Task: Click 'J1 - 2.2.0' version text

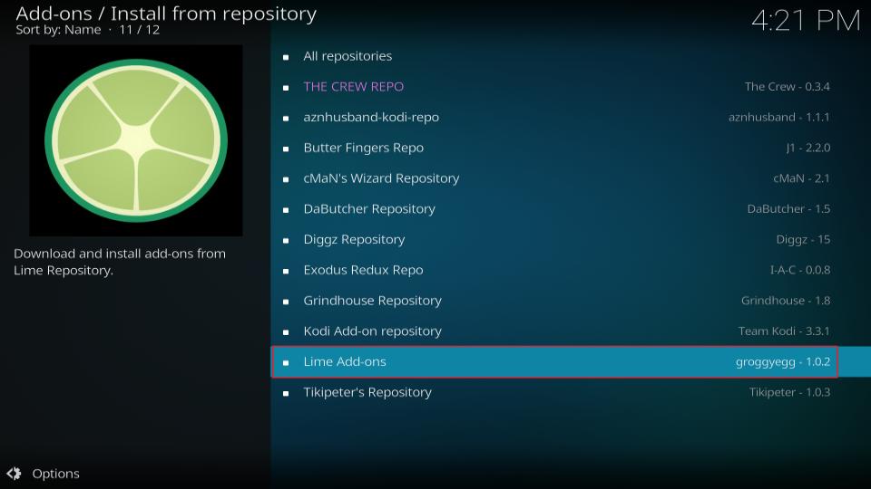Action: pos(808,148)
